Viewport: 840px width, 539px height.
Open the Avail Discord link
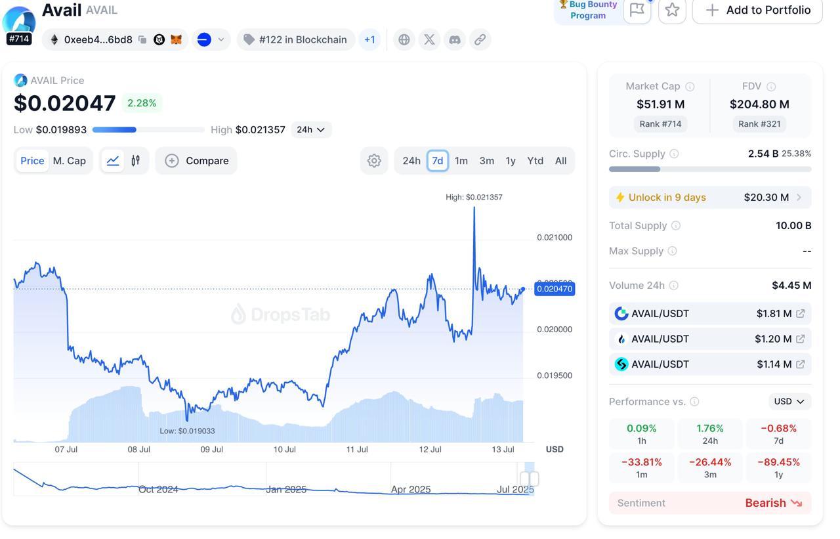pyautogui.click(x=455, y=40)
